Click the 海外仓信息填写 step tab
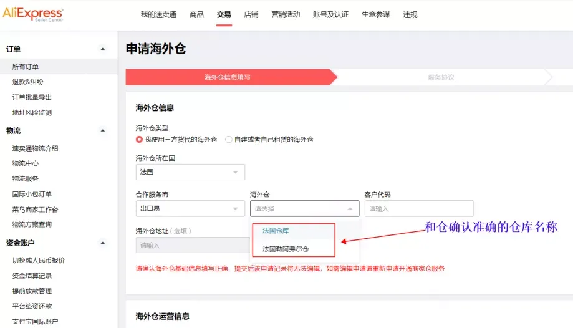The height and width of the screenshot is (328, 573). pyautogui.click(x=231, y=77)
